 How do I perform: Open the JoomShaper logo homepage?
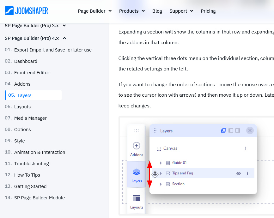click(x=26, y=11)
